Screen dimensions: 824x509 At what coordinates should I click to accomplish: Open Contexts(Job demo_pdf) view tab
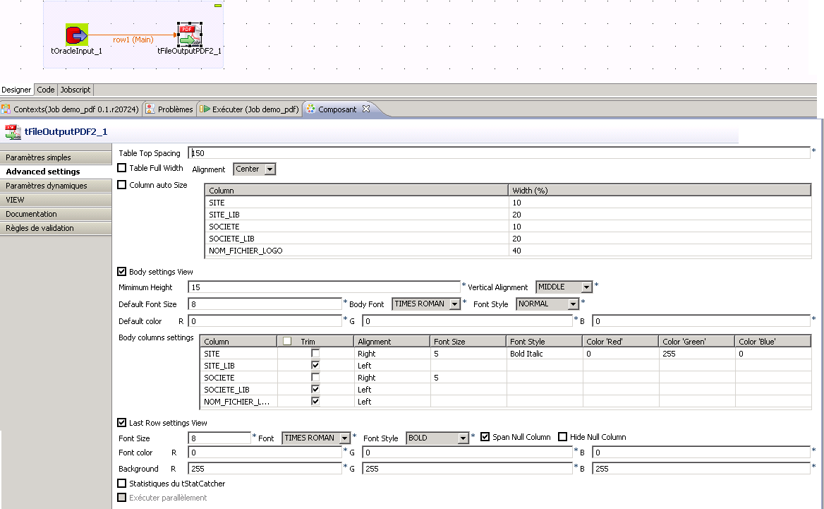tap(71, 109)
